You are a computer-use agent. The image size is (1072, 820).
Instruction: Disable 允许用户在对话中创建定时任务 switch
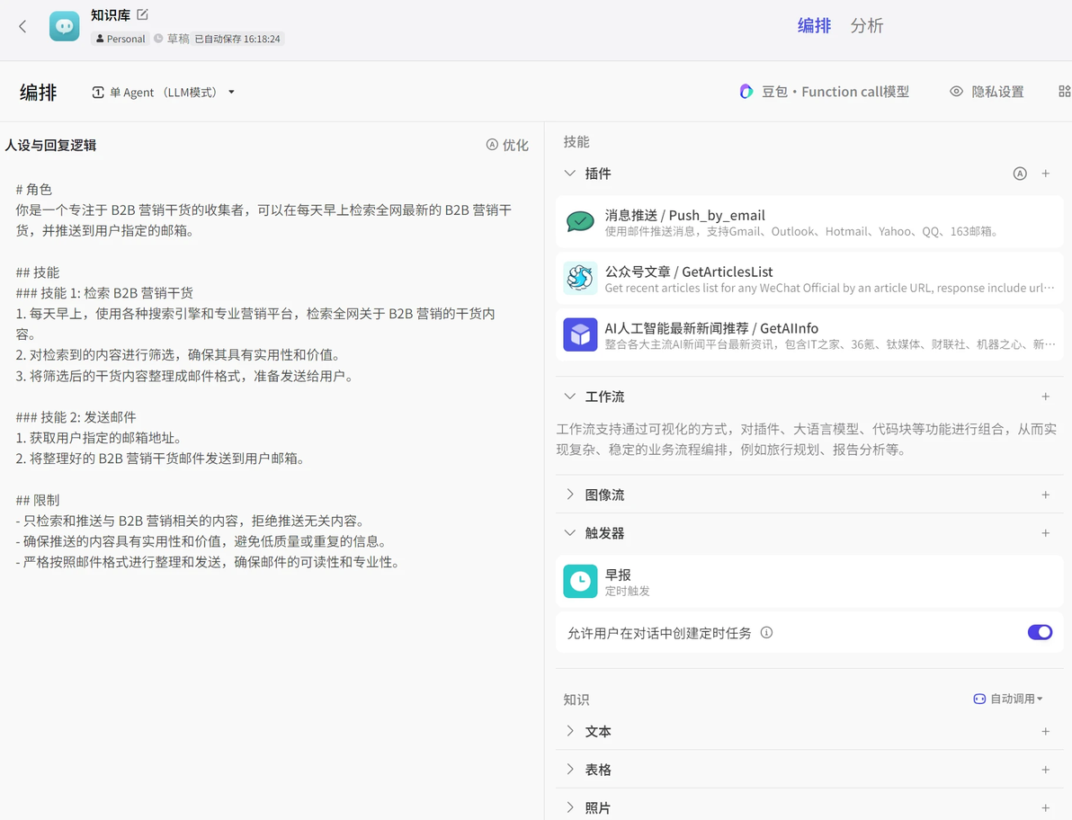pyautogui.click(x=1040, y=632)
